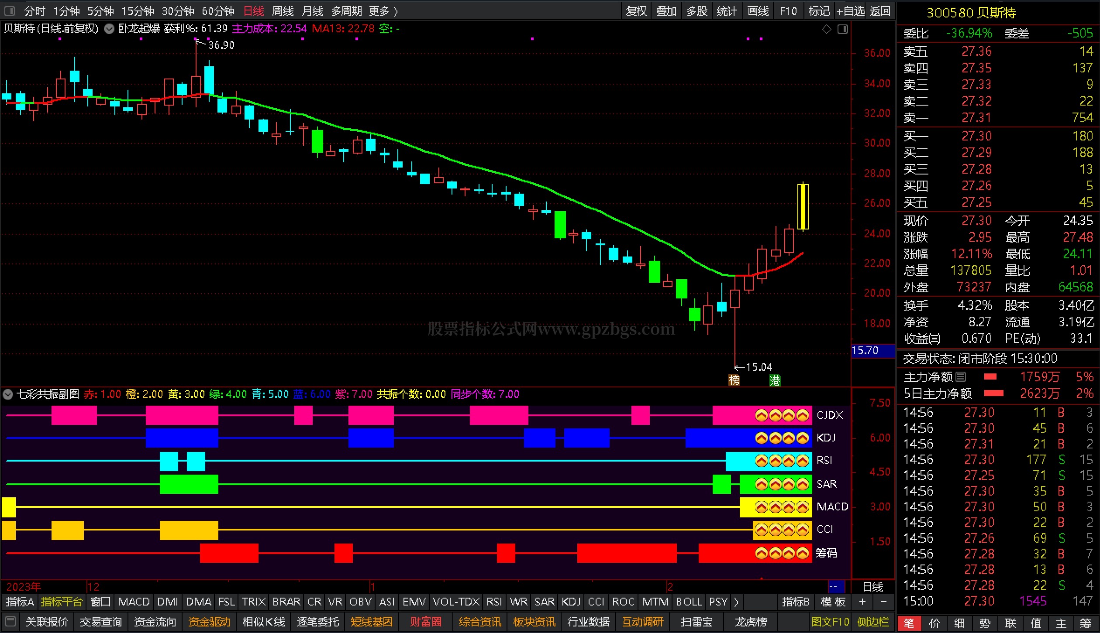Open indicator settings dropdown beside 贝斯特(日线,前复权)

[x=109, y=29]
